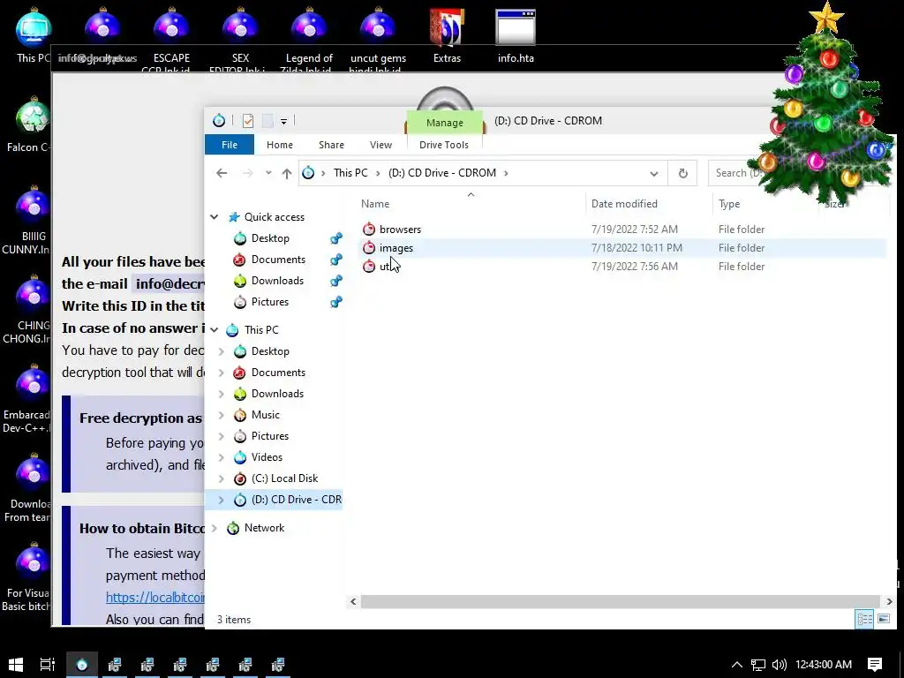Select Network in navigation pane
Image resolution: width=904 pixels, height=678 pixels.
point(264,528)
